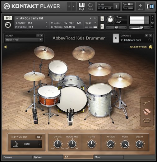Open the Keyb on-screen keyboard
157x162 pixels.
point(81,6)
